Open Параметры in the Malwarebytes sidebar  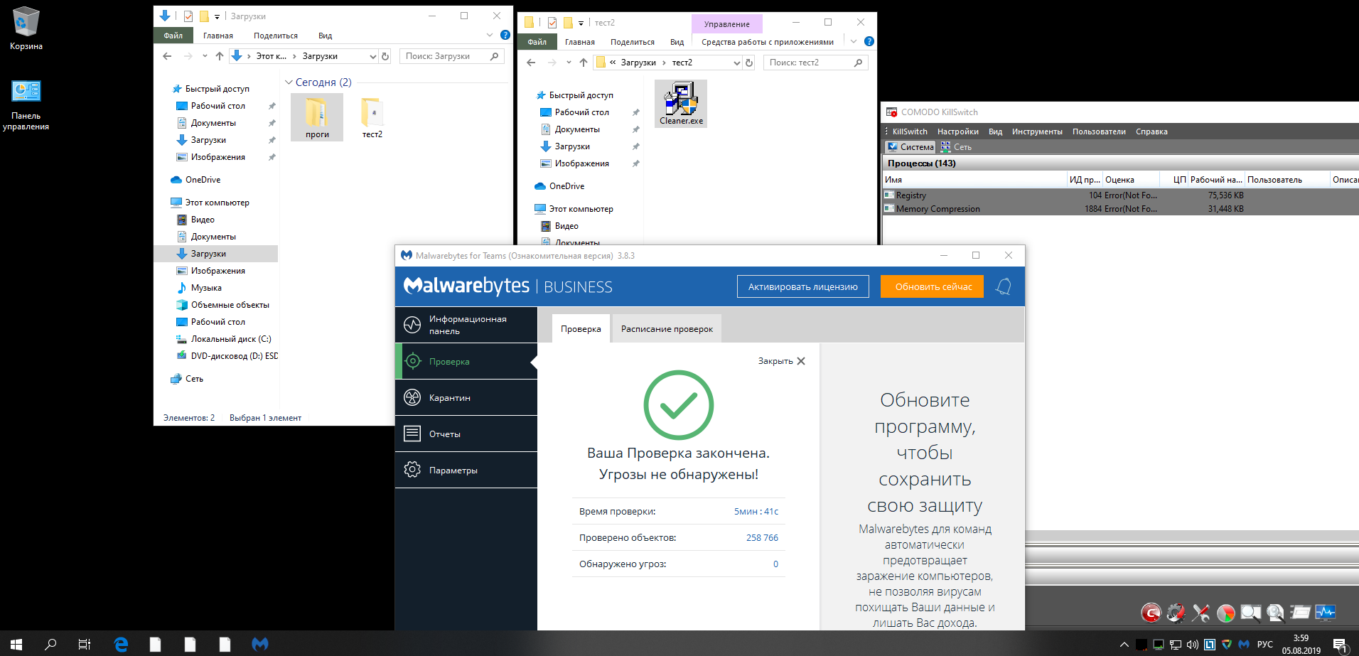click(466, 470)
